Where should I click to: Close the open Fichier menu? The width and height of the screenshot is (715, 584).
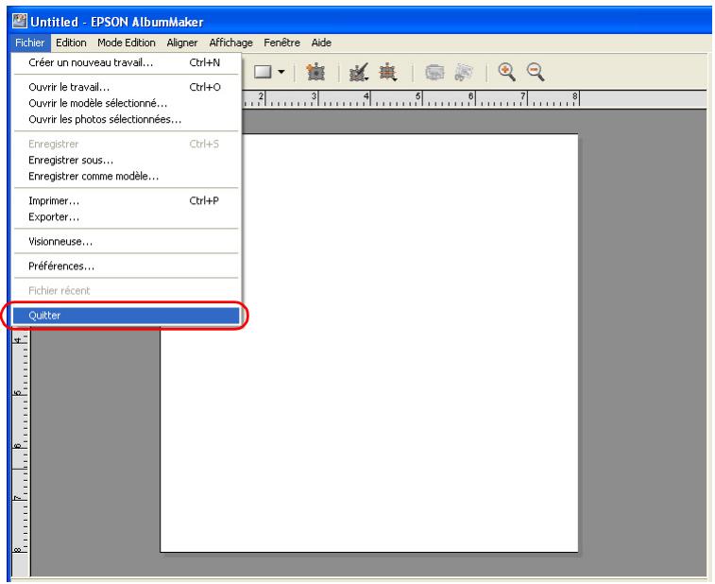[29, 43]
